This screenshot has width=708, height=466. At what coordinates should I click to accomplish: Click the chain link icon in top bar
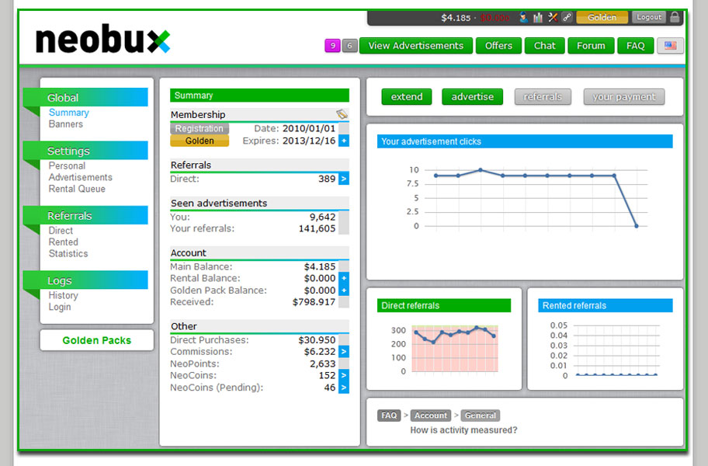[x=567, y=18]
